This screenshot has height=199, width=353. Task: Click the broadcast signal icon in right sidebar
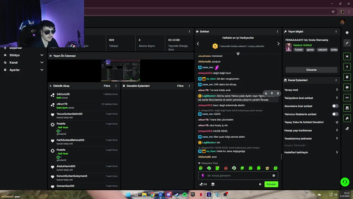click(347, 98)
